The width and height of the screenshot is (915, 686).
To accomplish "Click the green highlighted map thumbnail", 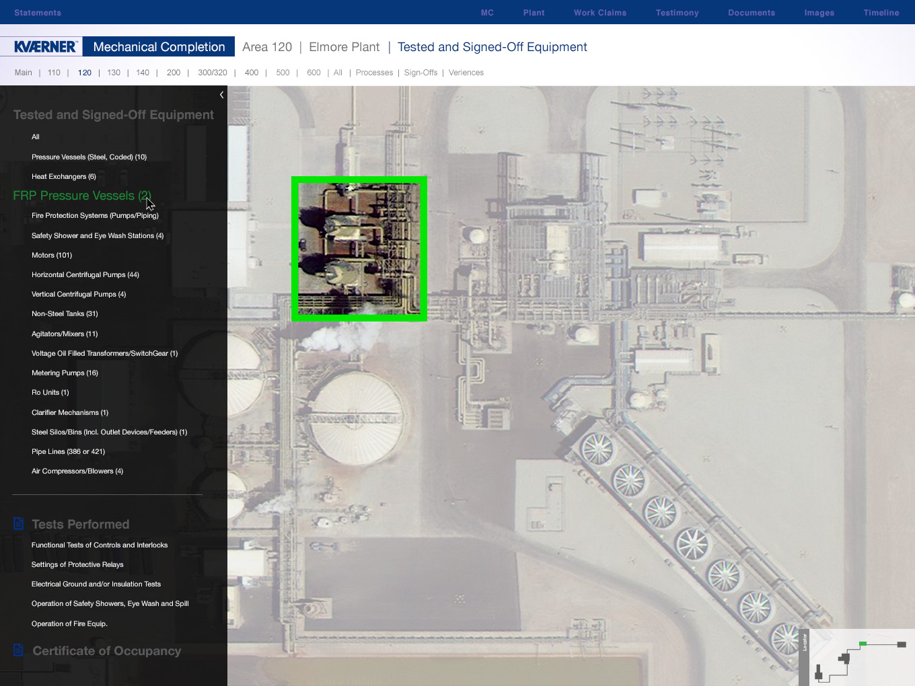I will tap(359, 249).
